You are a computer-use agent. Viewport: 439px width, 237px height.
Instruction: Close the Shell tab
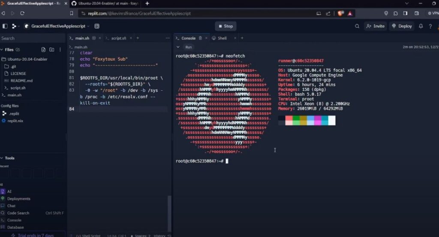coord(235,38)
